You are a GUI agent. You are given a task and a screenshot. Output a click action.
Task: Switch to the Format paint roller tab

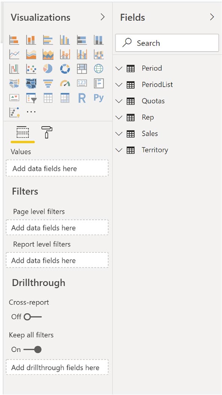47,132
